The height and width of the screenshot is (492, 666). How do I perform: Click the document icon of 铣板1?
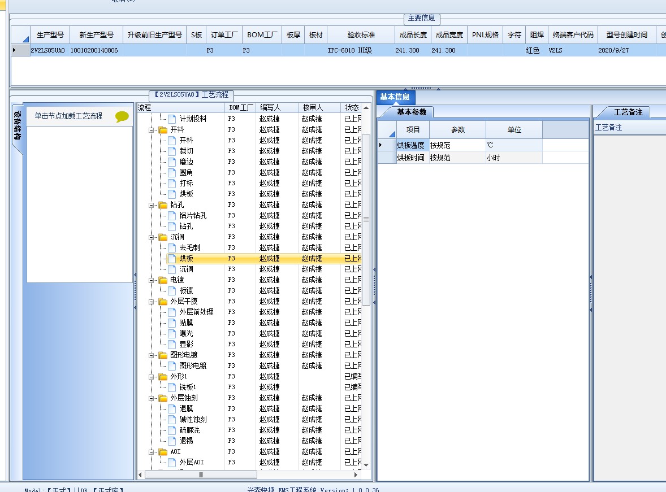point(172,387)
